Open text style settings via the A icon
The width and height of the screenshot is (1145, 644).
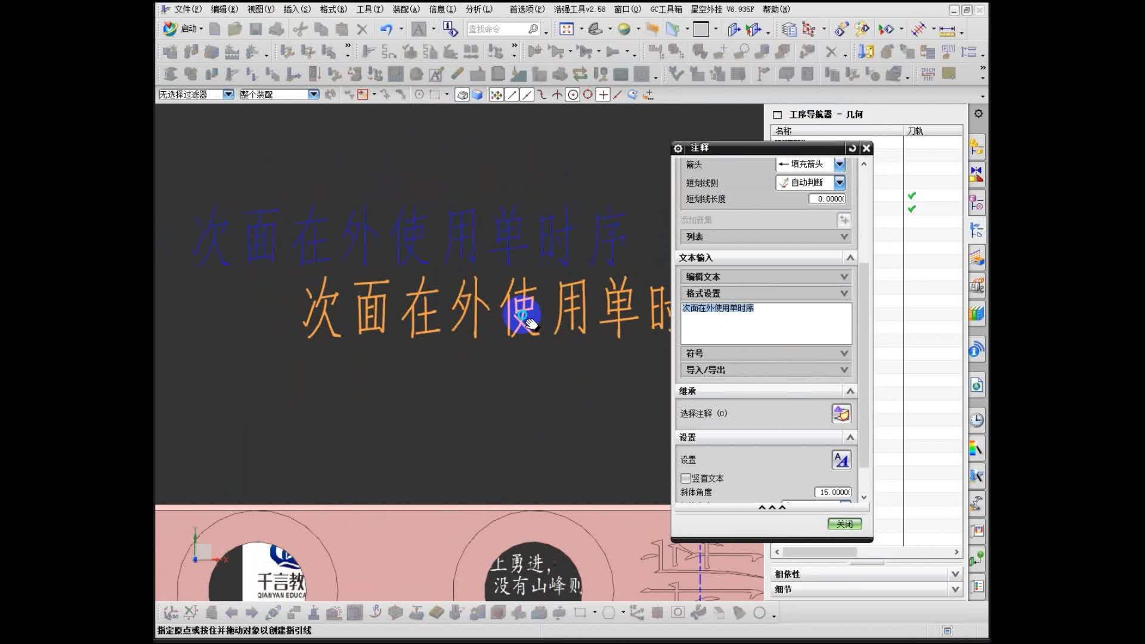[x=841, y=459]
